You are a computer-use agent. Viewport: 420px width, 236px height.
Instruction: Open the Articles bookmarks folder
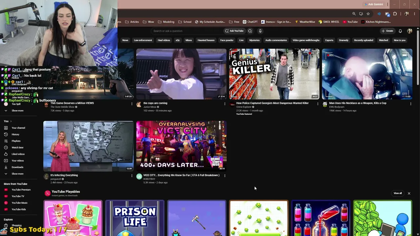[132, 22]
